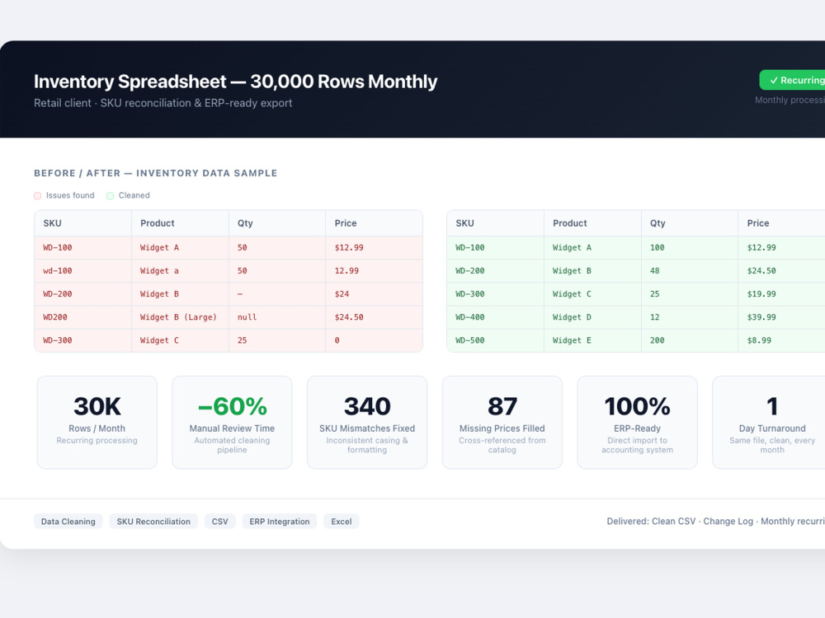Select the Excel tag
Screen dimensions: 825x618
tap(342, 522)
